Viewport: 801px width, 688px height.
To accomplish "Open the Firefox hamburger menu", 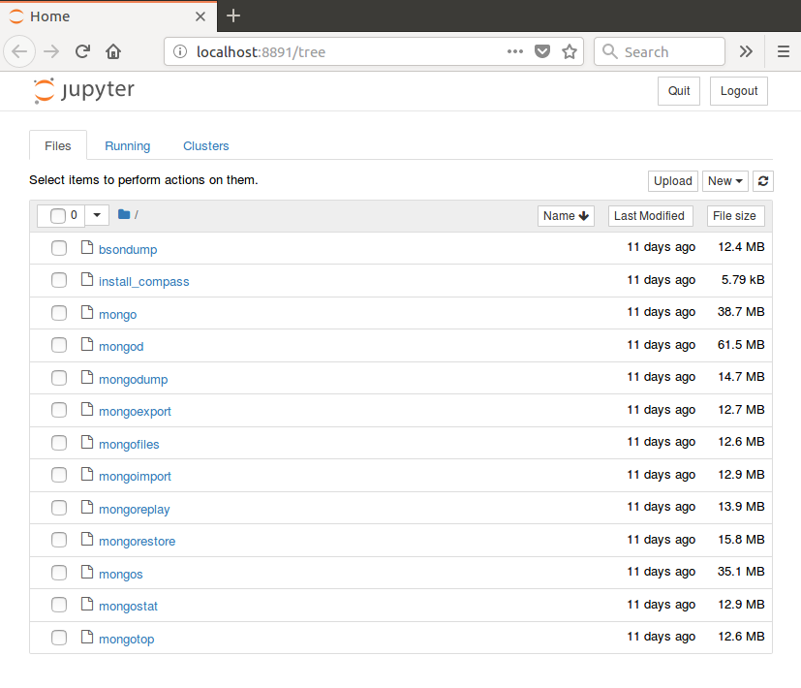I will tap(784, 51).
